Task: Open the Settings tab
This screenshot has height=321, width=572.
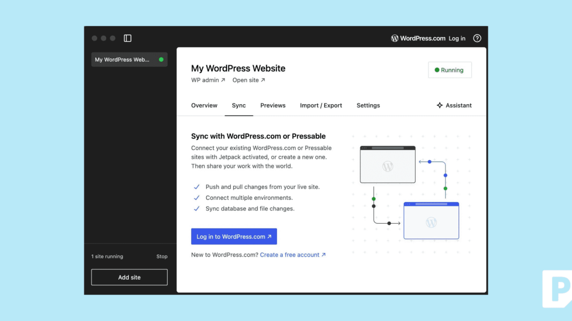Action: point(368,105)
